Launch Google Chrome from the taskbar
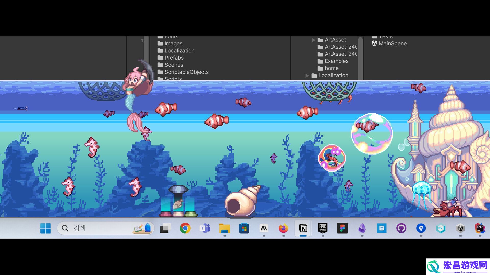 [x=185, y=228]
